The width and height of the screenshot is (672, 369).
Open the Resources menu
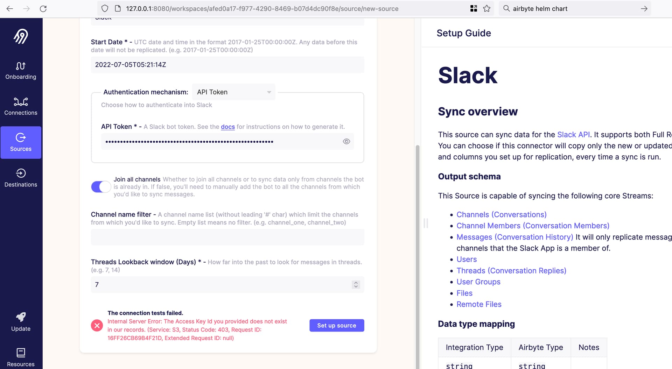[21, 357]
